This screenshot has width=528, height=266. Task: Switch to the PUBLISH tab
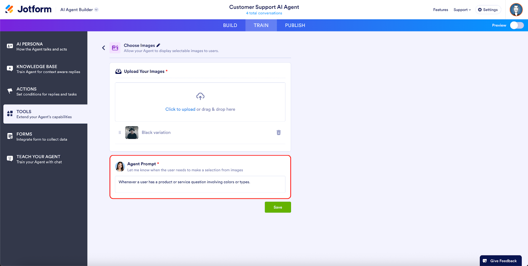(295, 25)
